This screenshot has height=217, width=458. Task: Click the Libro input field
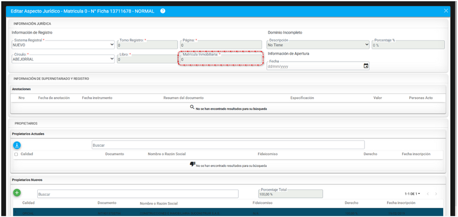tap(147, 59)
